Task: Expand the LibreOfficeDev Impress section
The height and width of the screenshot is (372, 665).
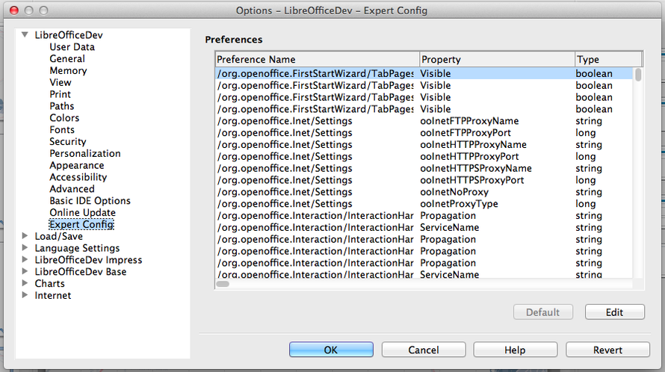Action: pyautogui.click(x=25, y=260)
